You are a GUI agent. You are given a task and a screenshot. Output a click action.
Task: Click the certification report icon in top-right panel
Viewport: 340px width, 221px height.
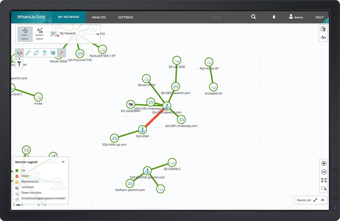pos(323,29)
